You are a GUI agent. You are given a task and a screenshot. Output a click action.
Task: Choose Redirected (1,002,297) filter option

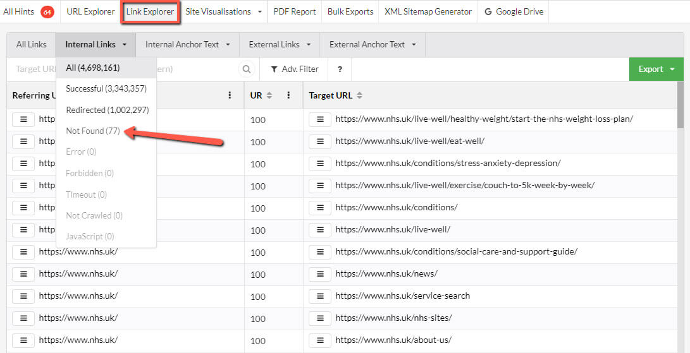click(x=106, y=110)
